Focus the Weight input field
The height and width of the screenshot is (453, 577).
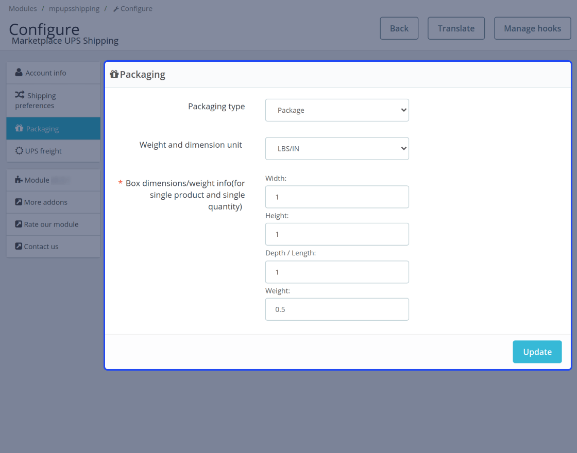[337, 309]
